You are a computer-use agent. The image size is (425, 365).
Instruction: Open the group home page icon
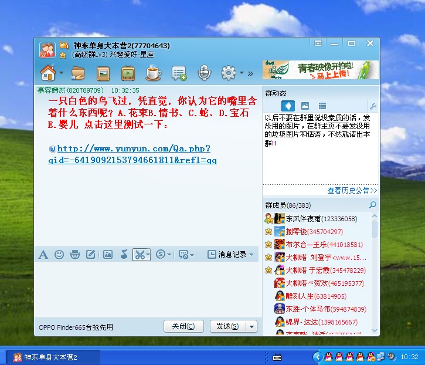pyautogui.click(x=48, y=73)
